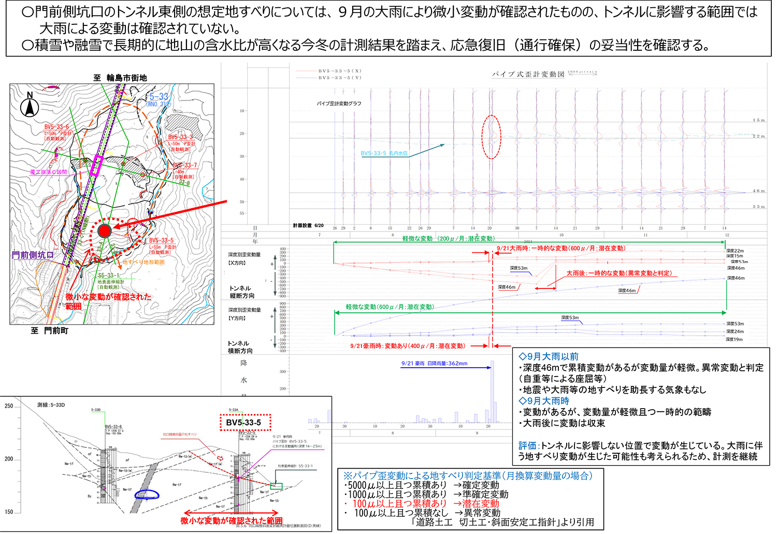
Task: Click the red '→潜在変動' criterion line
Action: tap(421, 504)
